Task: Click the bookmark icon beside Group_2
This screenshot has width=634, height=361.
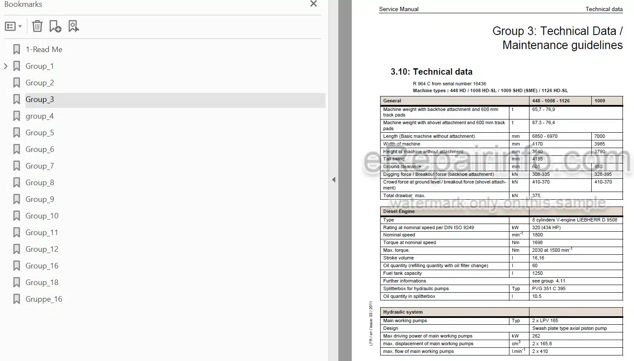Action: coord(17,83)
